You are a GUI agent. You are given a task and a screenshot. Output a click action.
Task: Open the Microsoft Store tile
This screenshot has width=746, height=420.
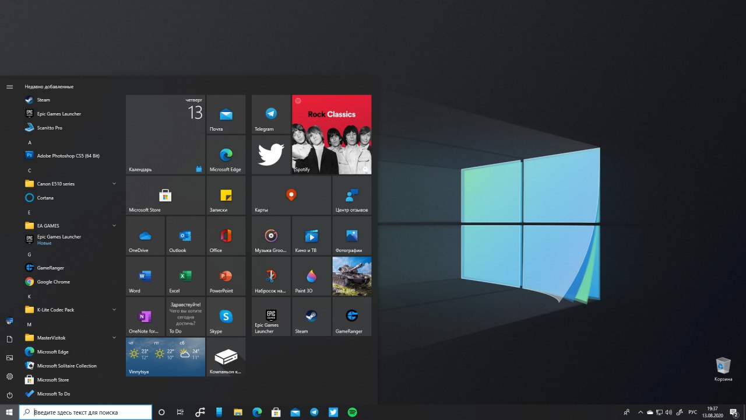click(166, 195)
